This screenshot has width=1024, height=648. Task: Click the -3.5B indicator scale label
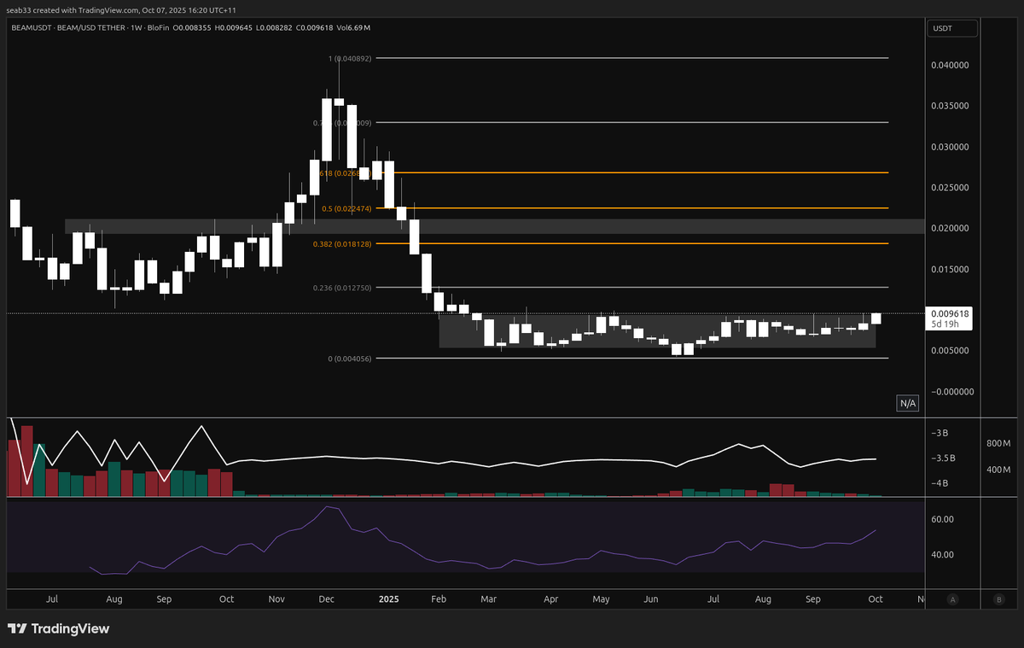[945, 458]
